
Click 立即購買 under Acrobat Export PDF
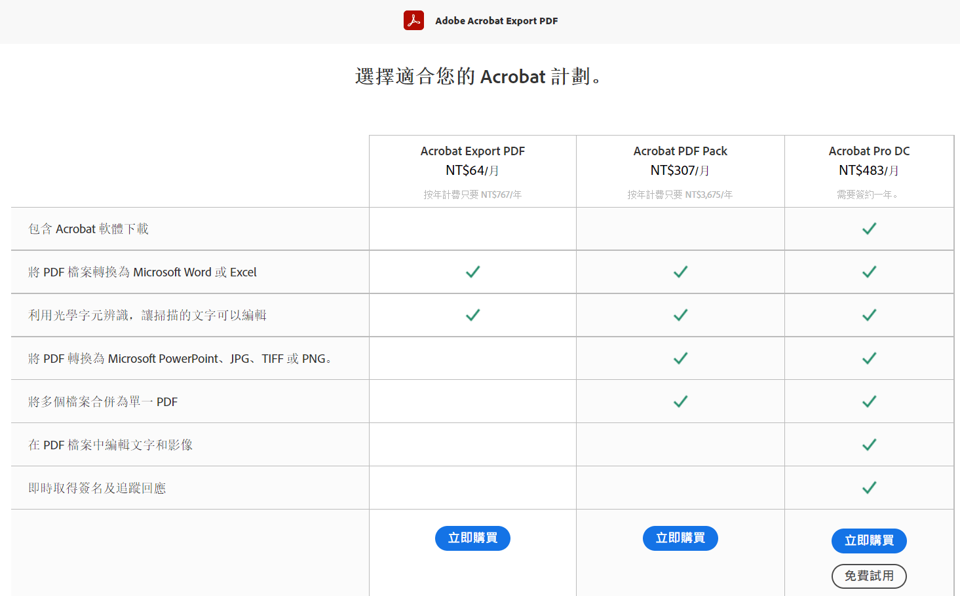[x=472, y=538]
